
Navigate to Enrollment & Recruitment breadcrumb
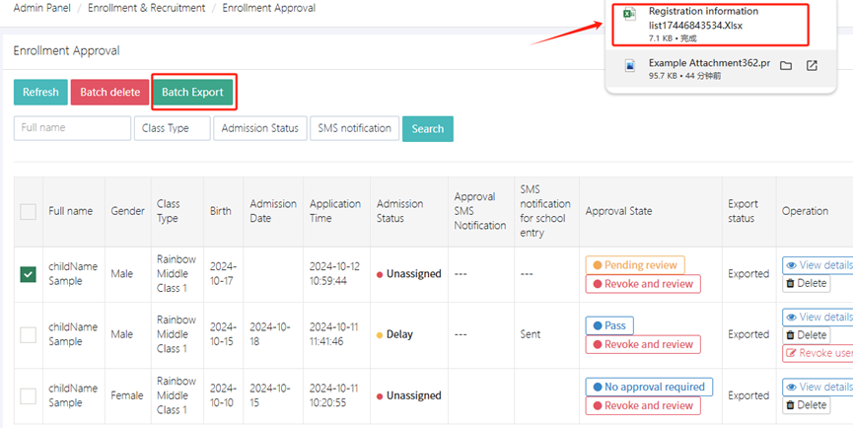pyautogui.click(x=146, y=8)
